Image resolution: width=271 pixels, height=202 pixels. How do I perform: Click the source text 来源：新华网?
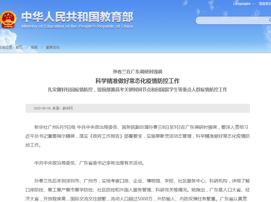[62, 108]
